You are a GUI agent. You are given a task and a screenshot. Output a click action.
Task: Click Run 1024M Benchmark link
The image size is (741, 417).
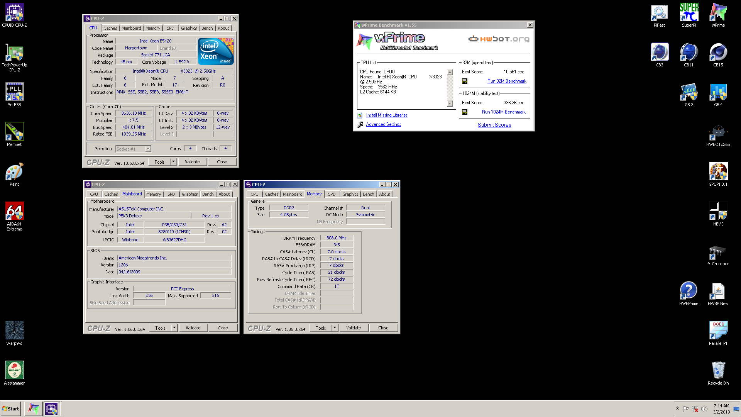point(504,112)
